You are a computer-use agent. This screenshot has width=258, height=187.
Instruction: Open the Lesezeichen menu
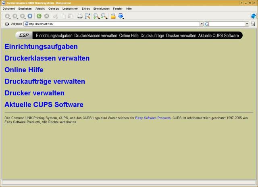[70, 8]
